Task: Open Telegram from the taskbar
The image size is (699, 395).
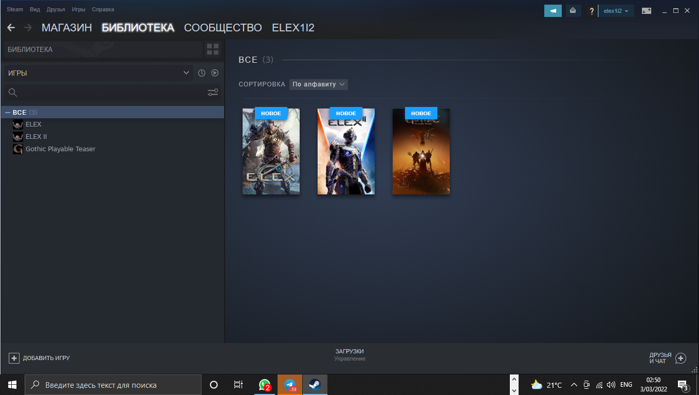Action: 290,385
